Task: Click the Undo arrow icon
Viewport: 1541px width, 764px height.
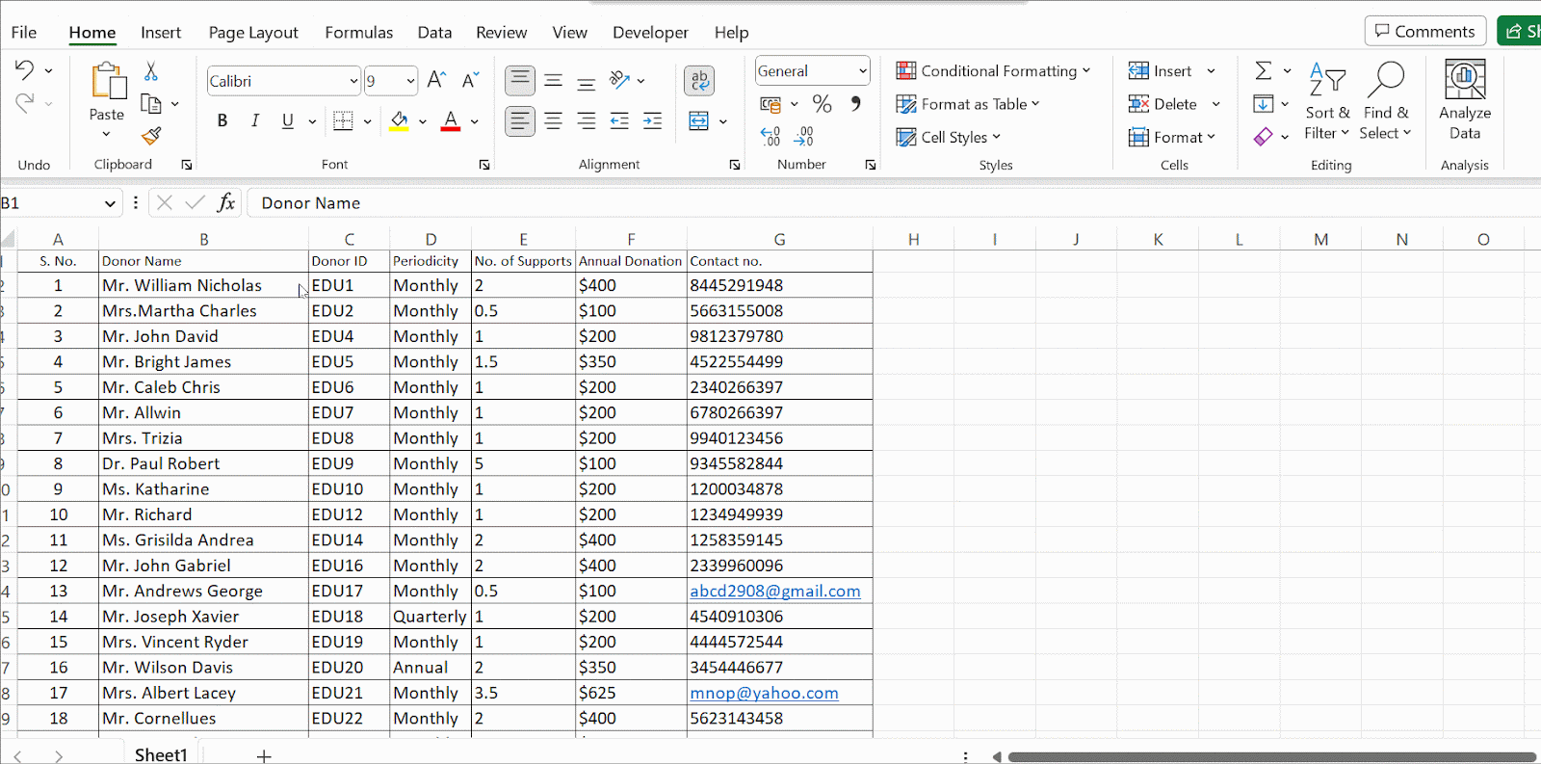Action: [24, 69]
